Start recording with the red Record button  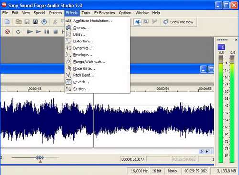click(x=7, y=31)
